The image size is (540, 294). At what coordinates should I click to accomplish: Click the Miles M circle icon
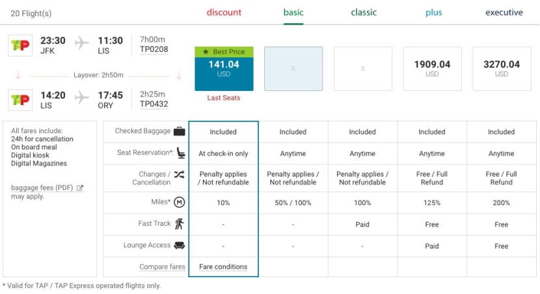[x=179, y=202]
